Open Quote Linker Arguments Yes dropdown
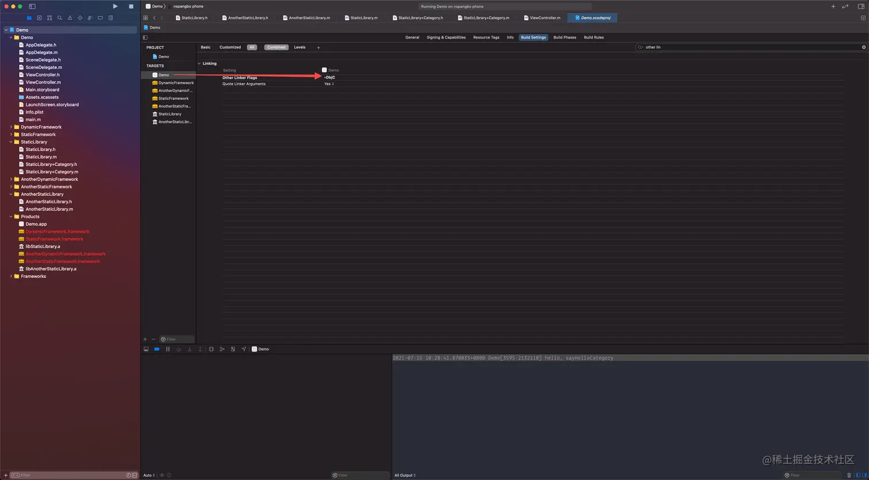Image resolution: width=869 pixels, height=480 pixels. click(329, 84)
